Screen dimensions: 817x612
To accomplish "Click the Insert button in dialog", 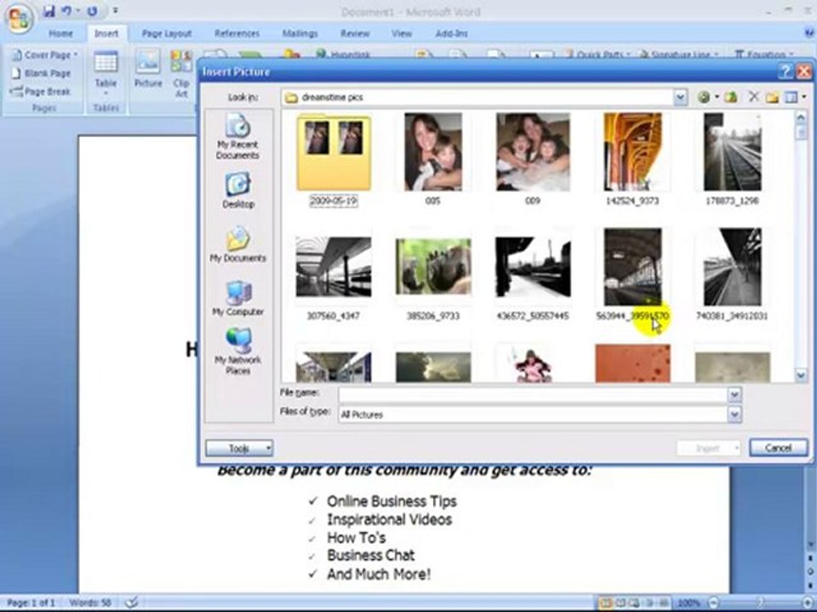I will tap(709, 448).
